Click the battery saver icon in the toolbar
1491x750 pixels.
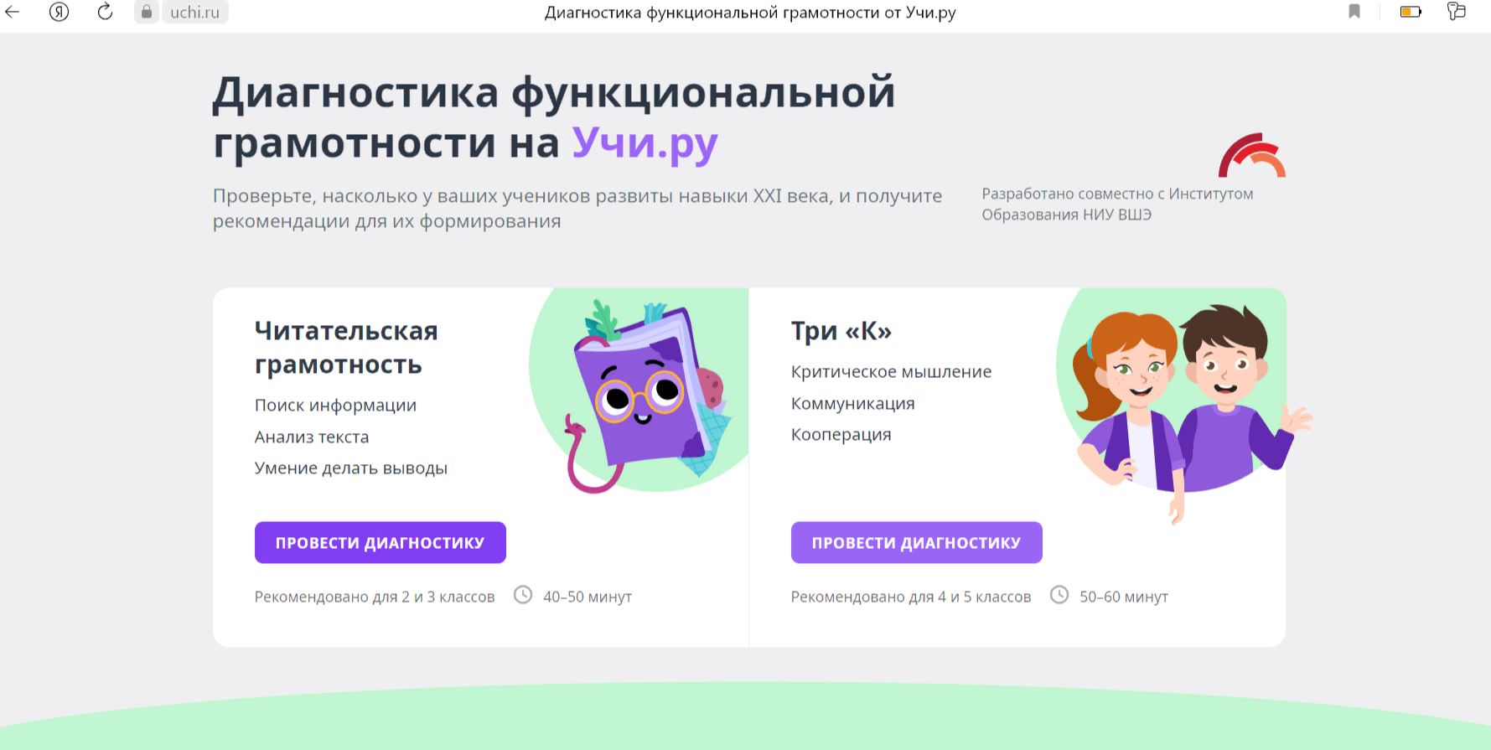click(1411, 12)
